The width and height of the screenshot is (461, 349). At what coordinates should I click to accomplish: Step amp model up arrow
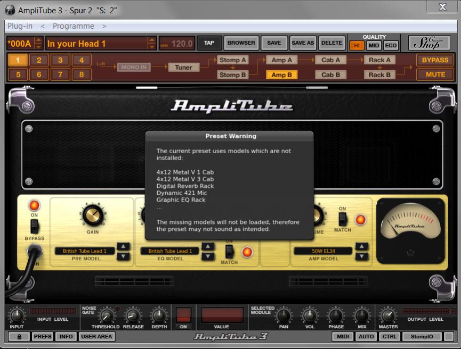(x=362, y=246)
